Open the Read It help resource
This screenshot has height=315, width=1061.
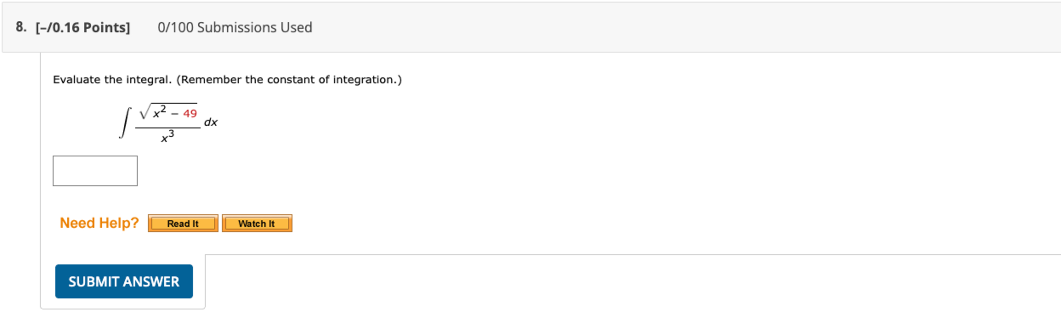pos(183,223)
